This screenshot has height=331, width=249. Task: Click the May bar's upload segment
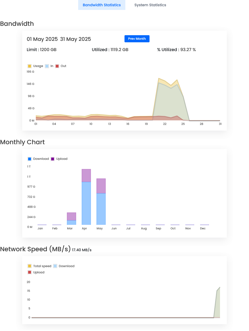click(x=101, y=186)
